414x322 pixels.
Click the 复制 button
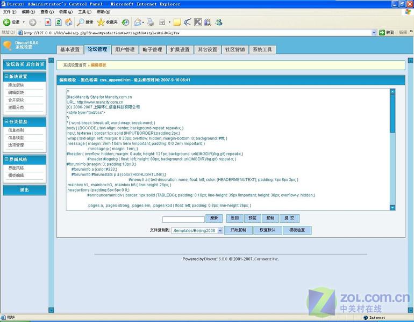tap(270, 218)
